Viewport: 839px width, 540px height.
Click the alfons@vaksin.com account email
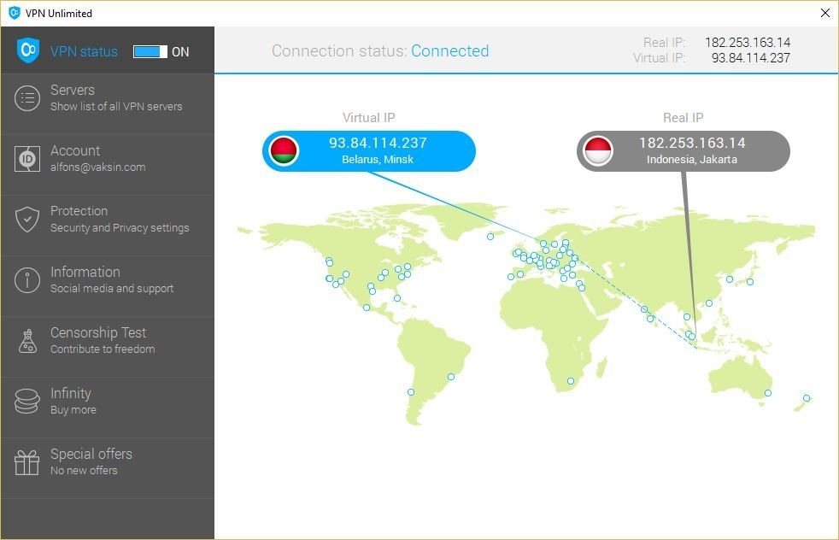98,167
